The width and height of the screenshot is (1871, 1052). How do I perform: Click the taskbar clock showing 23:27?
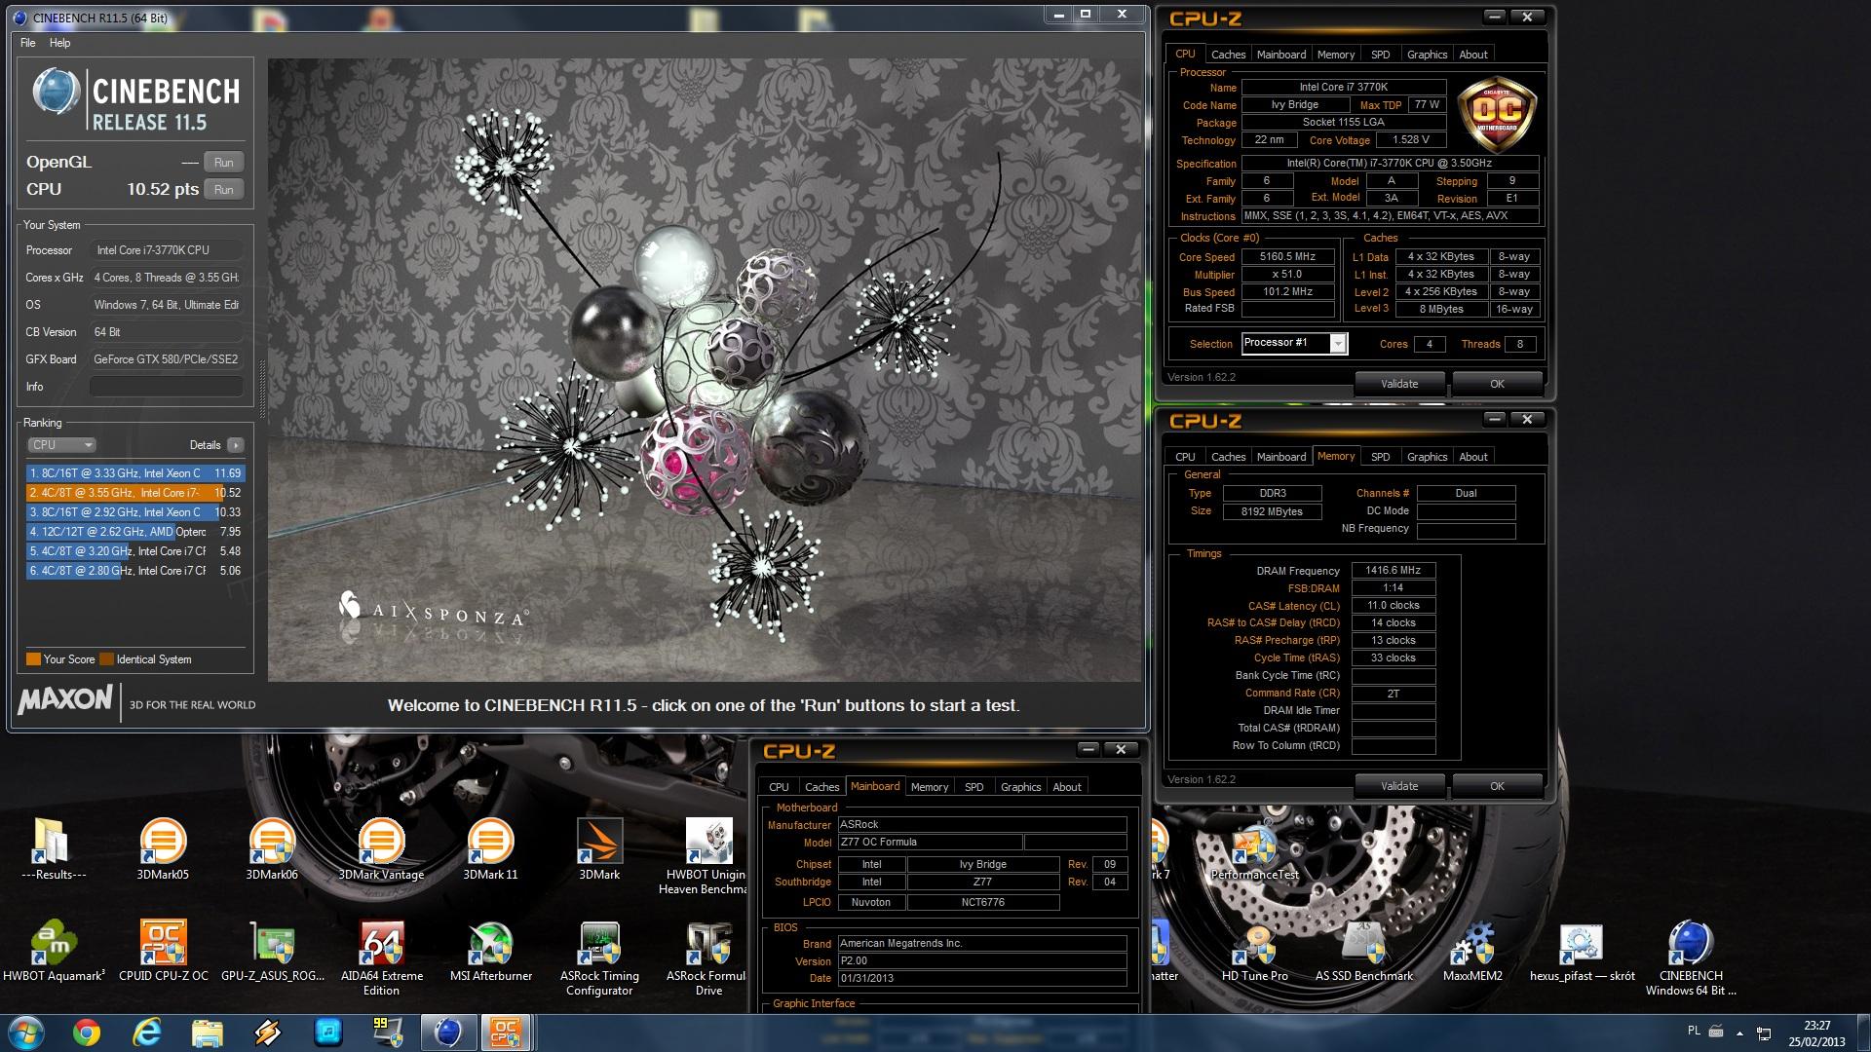point(1816,1033)
